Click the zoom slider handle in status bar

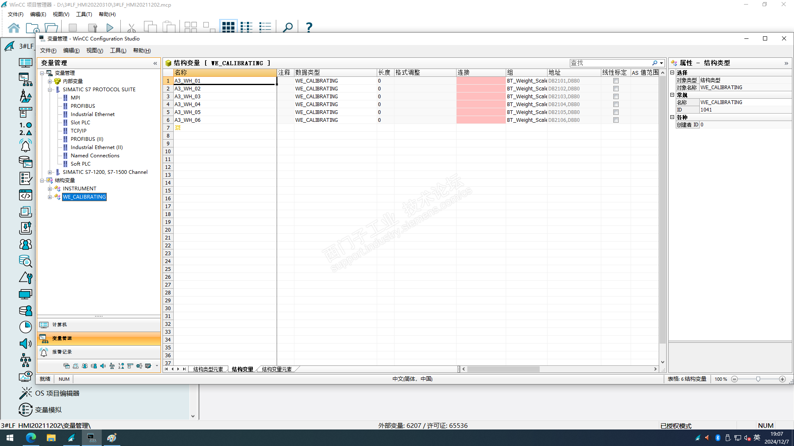[x=758, y=379]
